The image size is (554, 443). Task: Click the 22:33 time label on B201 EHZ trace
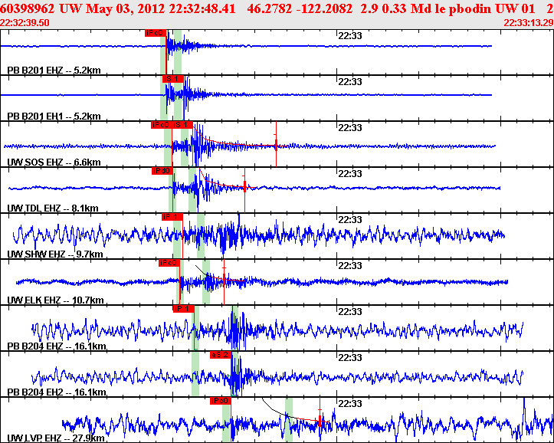pos(349,36)
